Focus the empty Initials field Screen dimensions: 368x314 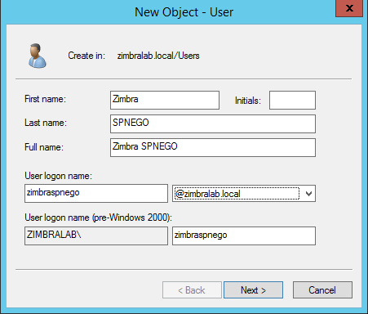pos(292,100)
